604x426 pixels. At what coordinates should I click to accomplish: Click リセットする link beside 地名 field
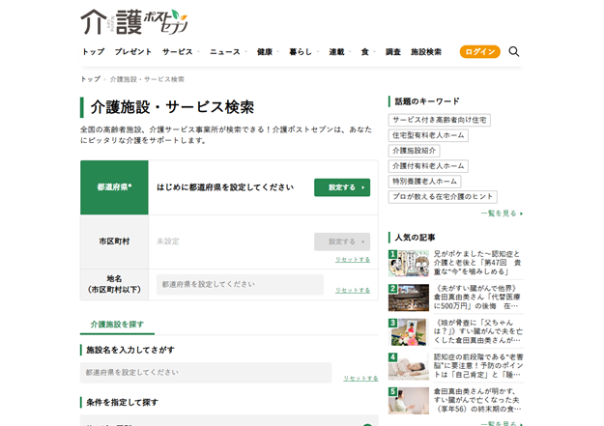tap(353, 291)
